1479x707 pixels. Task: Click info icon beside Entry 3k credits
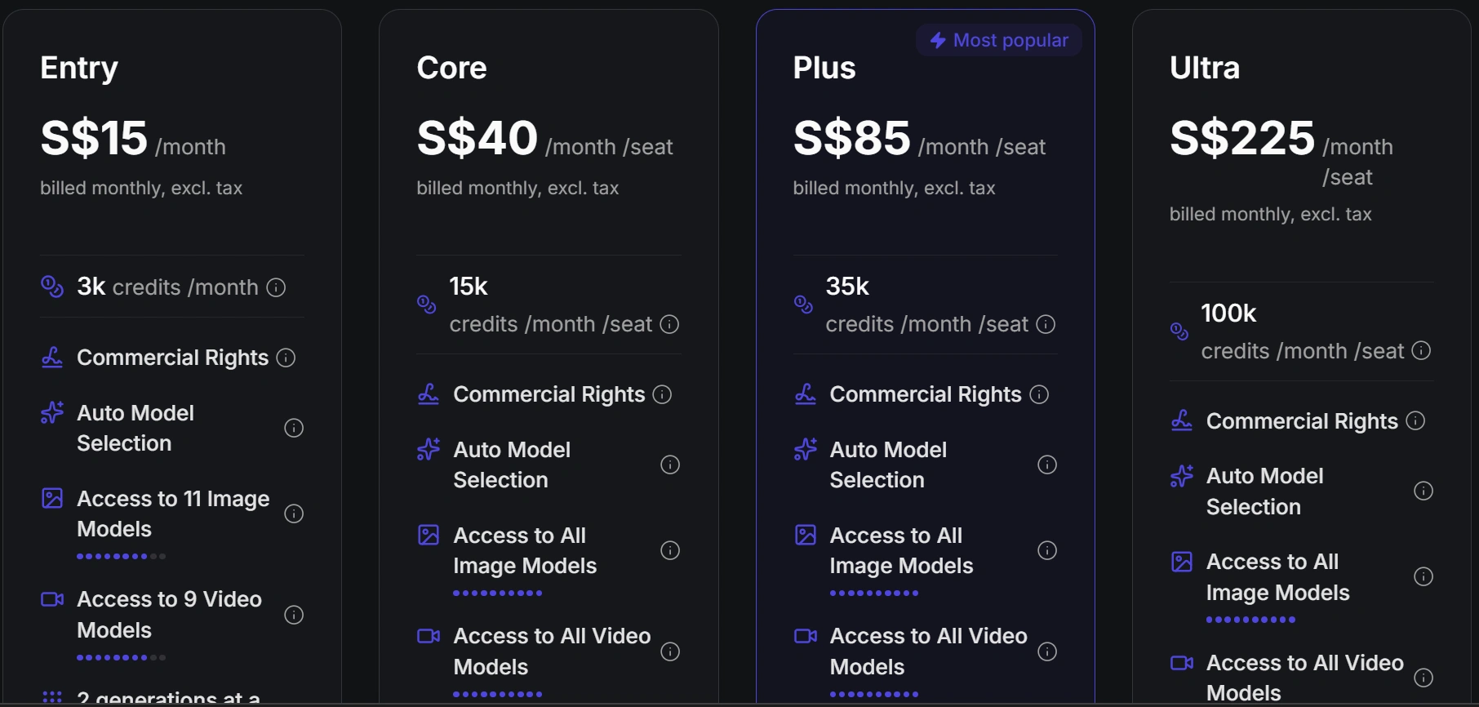coord(276,287)
